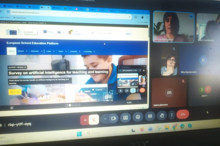The image size is (220, 146).
Task: Open the Mail envelope link
Action: click(61, 32)
